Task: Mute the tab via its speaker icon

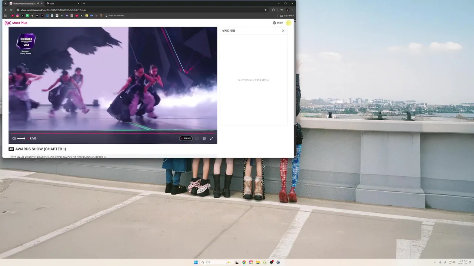Action: point(38,3)
